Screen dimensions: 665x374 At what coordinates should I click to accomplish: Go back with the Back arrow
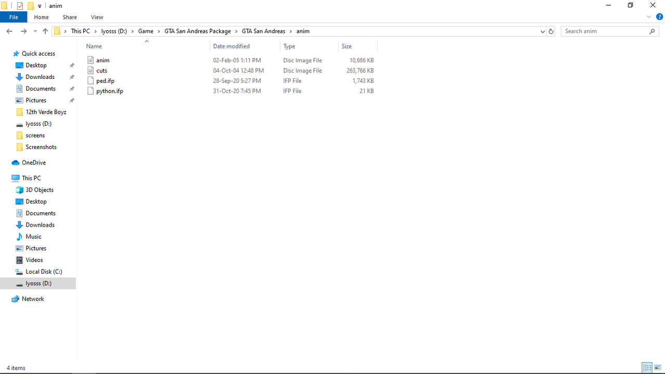[9, 31]
